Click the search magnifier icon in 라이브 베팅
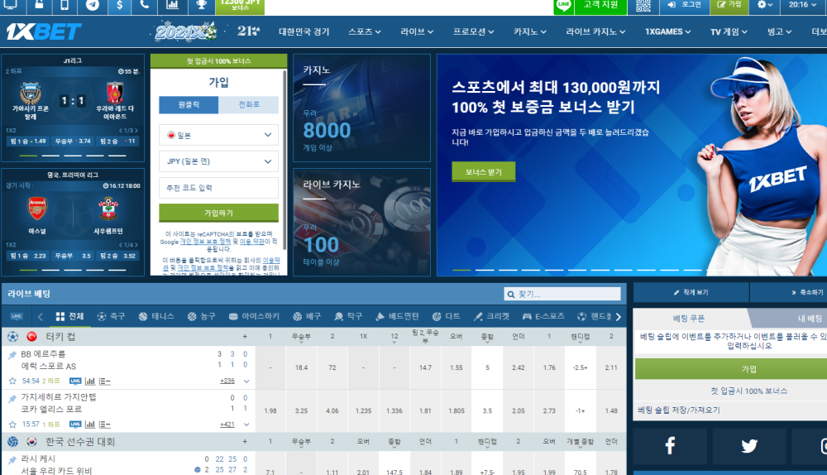The image size is (827, 475). click(510, 295)
